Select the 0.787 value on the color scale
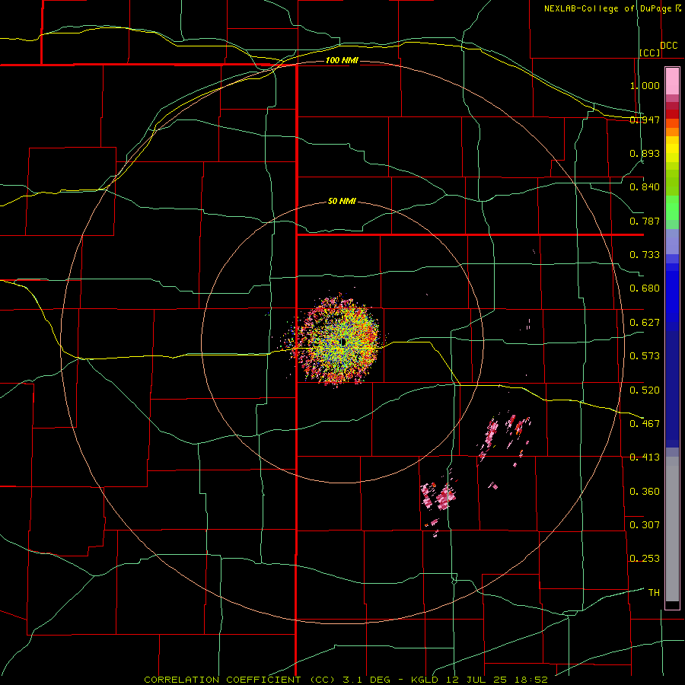Screen dimensions: 685x685 coord(645,221)
